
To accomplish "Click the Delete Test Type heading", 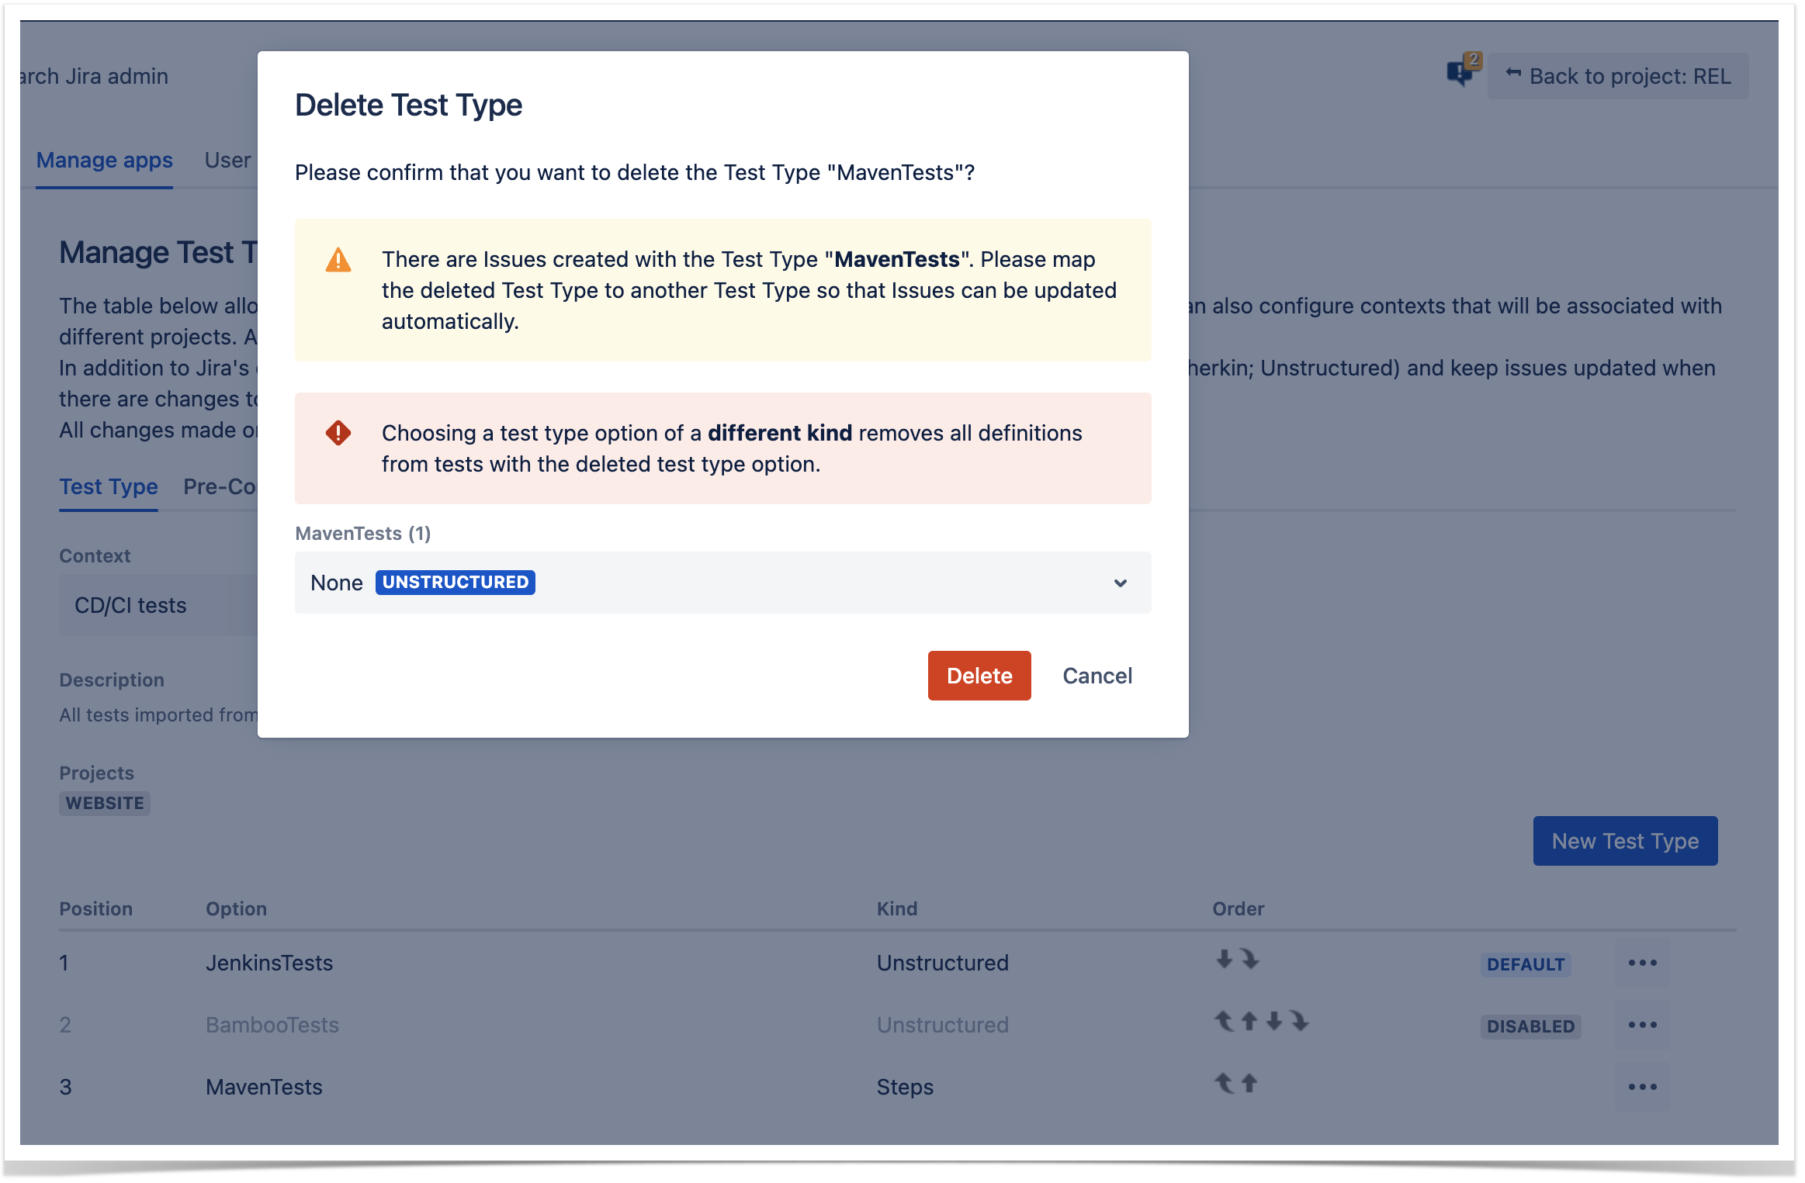I will (408, 105).
